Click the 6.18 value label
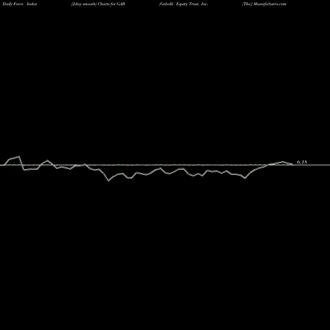Viewport: 330px width, 330px height. click(x=302, y=162)
